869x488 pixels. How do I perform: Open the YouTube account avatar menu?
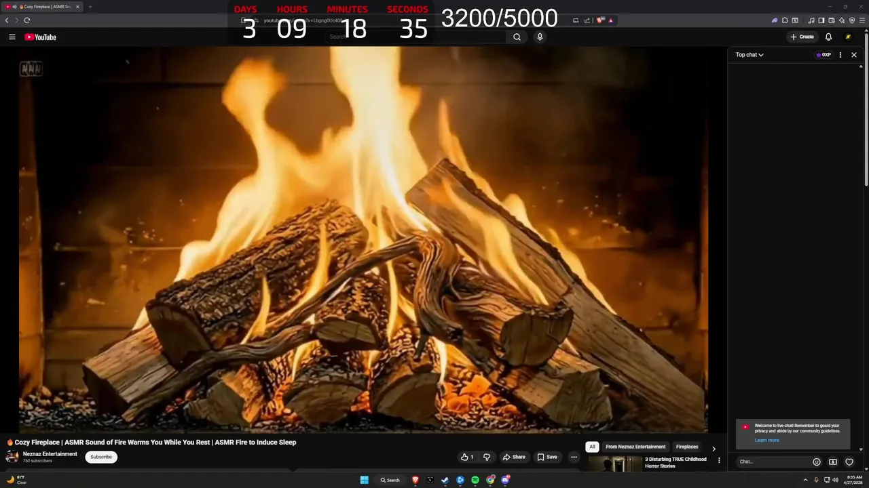pyautogui.click(x=848, y=37)
